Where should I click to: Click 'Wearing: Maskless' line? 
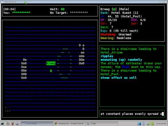pyautogui.click(x=116, y=38)
